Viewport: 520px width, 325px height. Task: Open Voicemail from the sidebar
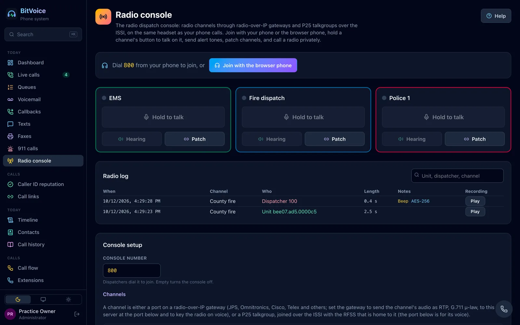[x=43, y=99]
